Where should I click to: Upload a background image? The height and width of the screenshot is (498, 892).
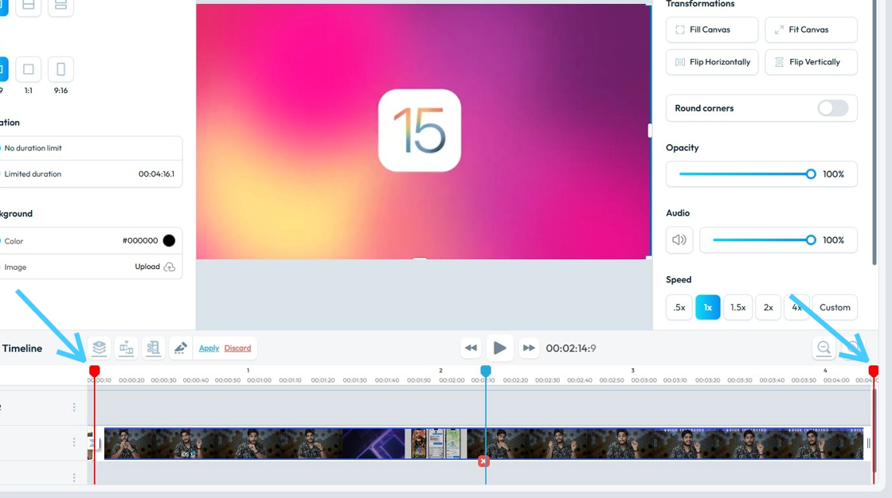(147, 267)
